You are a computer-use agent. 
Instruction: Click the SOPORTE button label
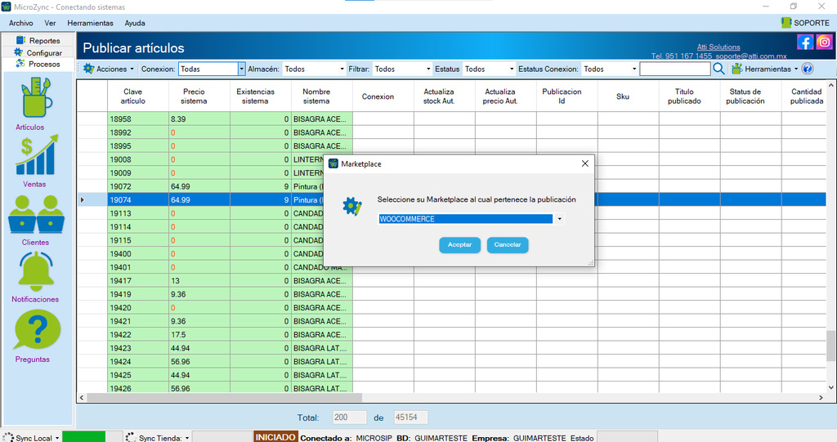812,23
